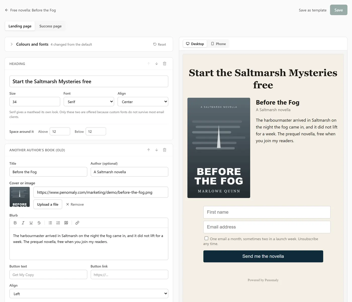Click the small cover thumbnail in editor

click(20, 197)
